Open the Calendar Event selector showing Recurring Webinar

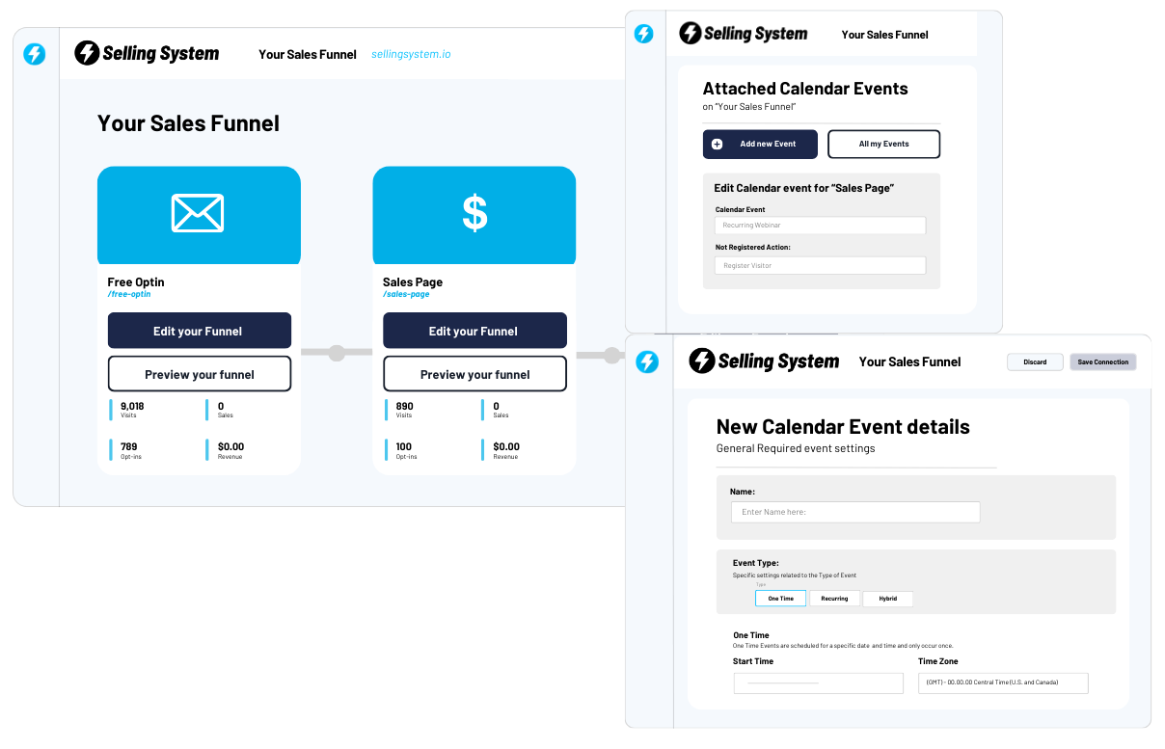tap(820, 225)
